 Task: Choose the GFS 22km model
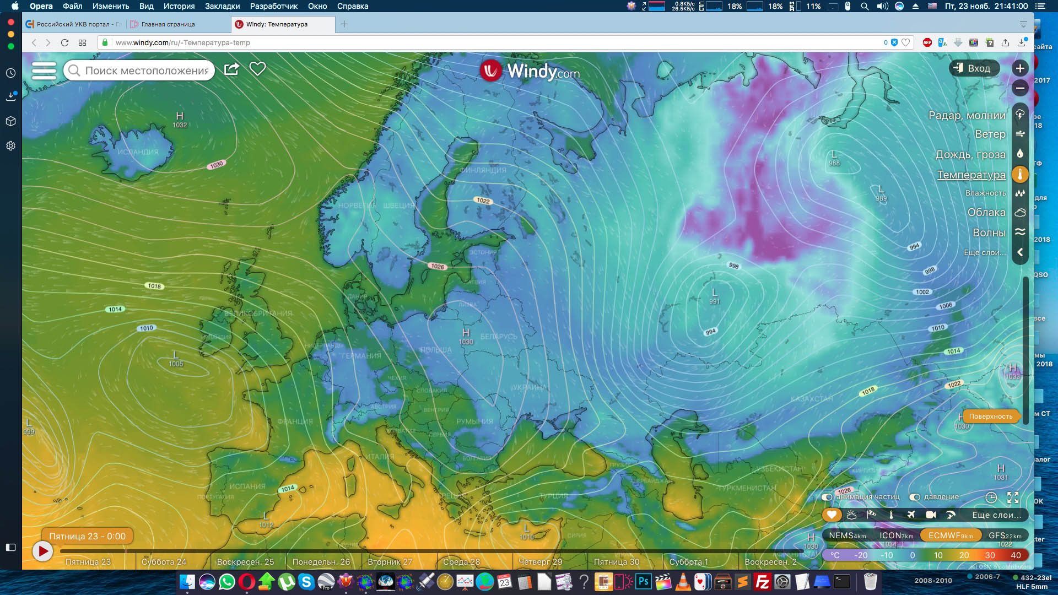(1005, 535)
